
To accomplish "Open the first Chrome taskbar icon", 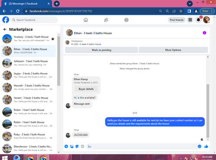I will pos(30,157).
